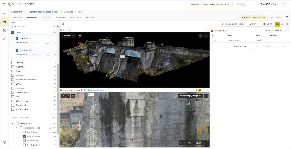Zoom in with the plus button
The height and width of the screenshot is (149, 291).
click(63, 96)
